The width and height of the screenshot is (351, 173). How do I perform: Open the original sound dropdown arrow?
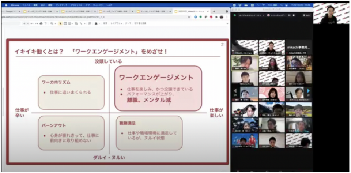[x=263, y=15]
